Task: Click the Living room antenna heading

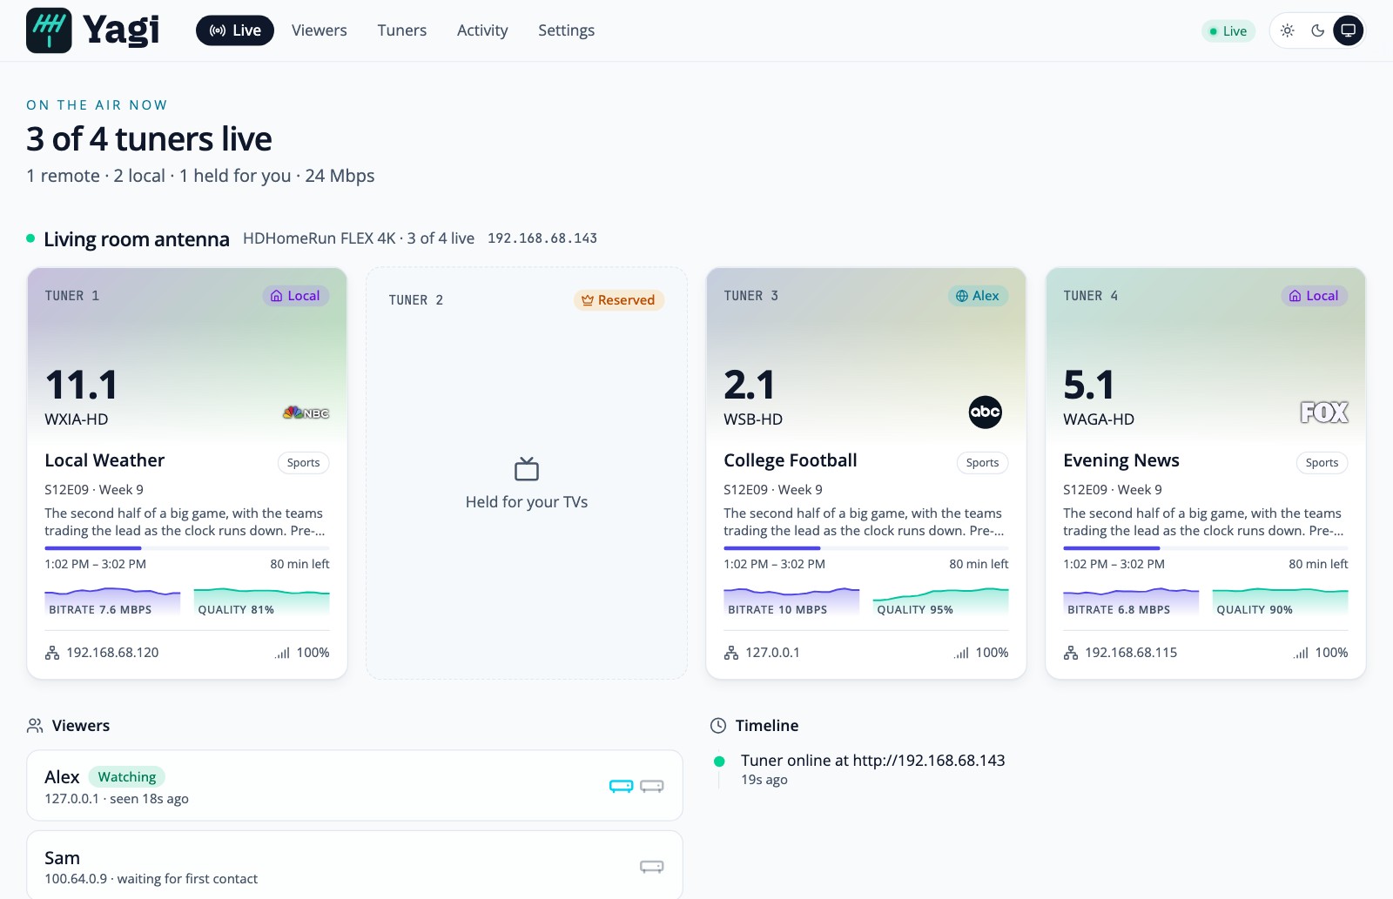Action: pos(137,239)
